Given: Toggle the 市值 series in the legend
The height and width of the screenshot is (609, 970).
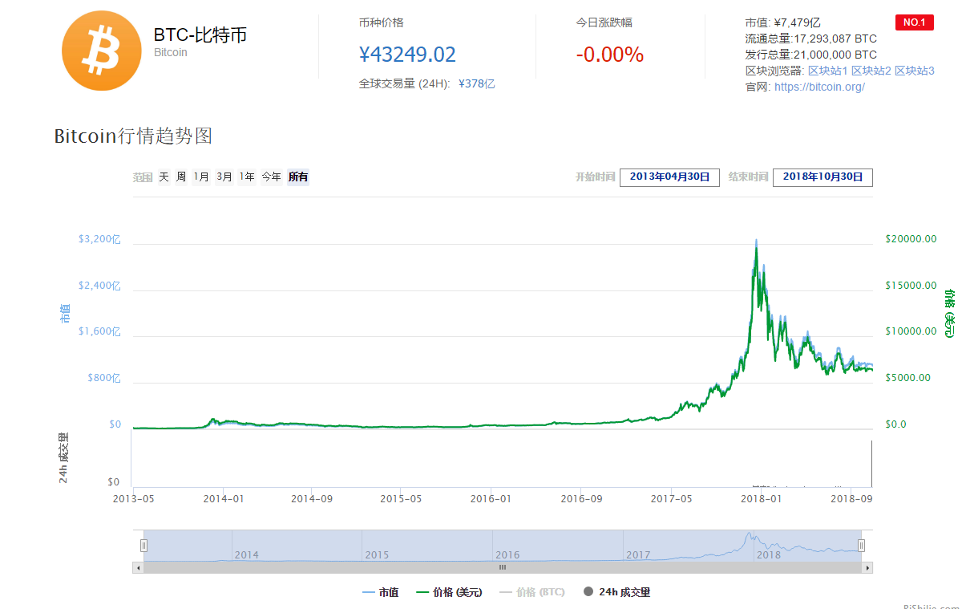Looking at the screenshot, I should pos(381,592).
